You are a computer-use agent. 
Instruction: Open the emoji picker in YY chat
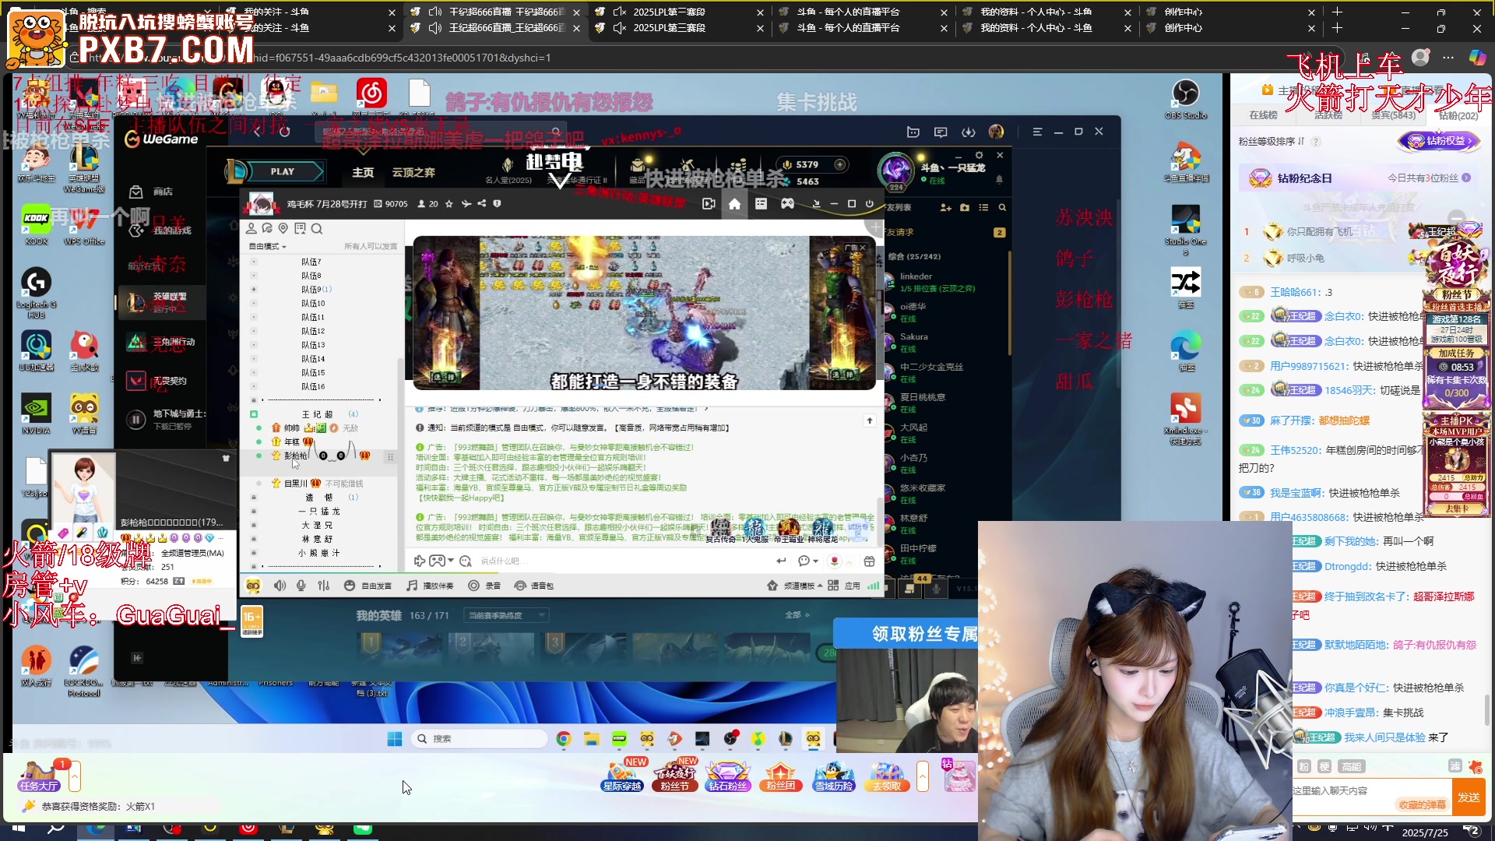tap(466, 561)
